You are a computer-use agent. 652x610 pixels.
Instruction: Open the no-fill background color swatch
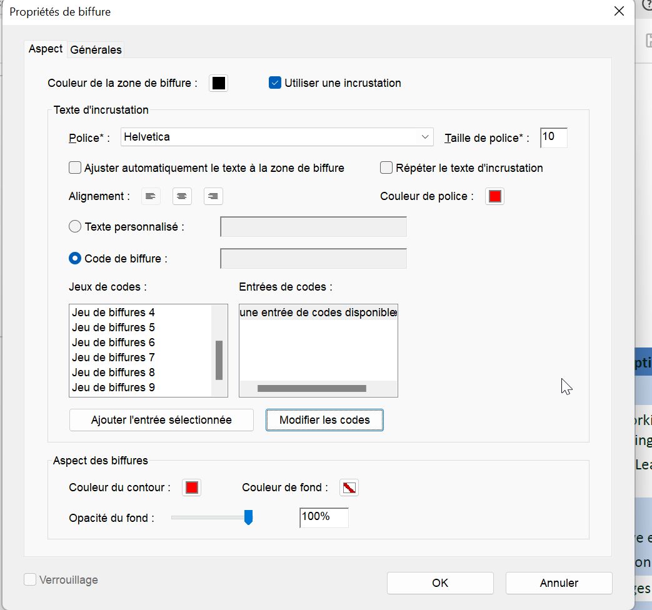coord(349,487)
